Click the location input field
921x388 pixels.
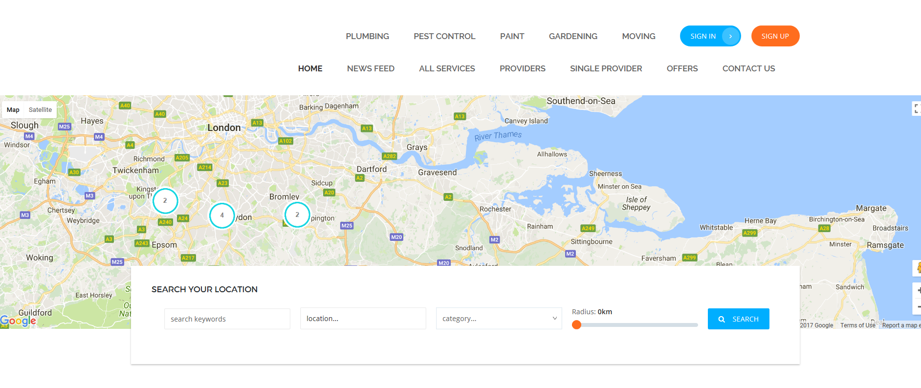(x=363, y=319)
